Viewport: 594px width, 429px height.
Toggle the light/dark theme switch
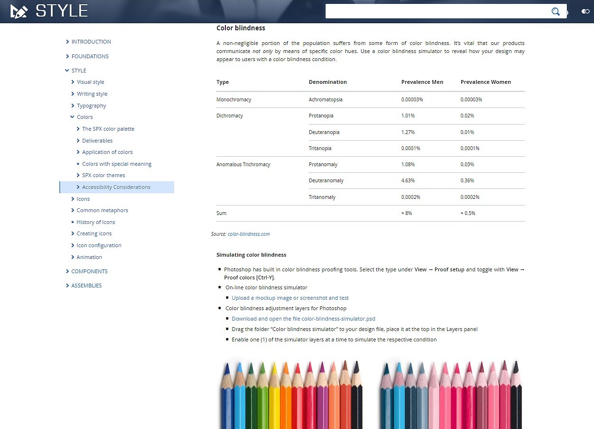tap(585, 11)
